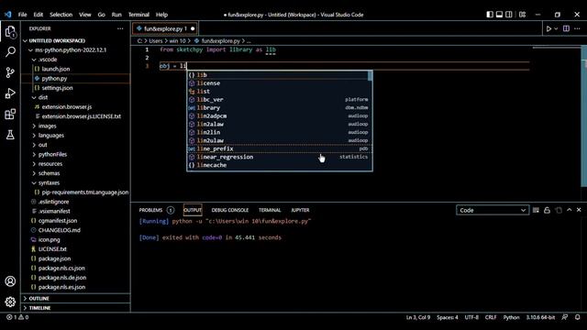Run Python file play button
Viewport: 587px width, 330px height.
(548, 28)
